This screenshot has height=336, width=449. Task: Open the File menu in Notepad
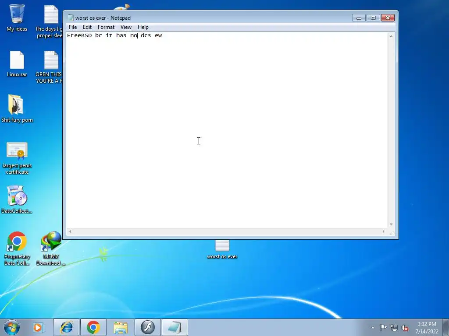(73, 27)
